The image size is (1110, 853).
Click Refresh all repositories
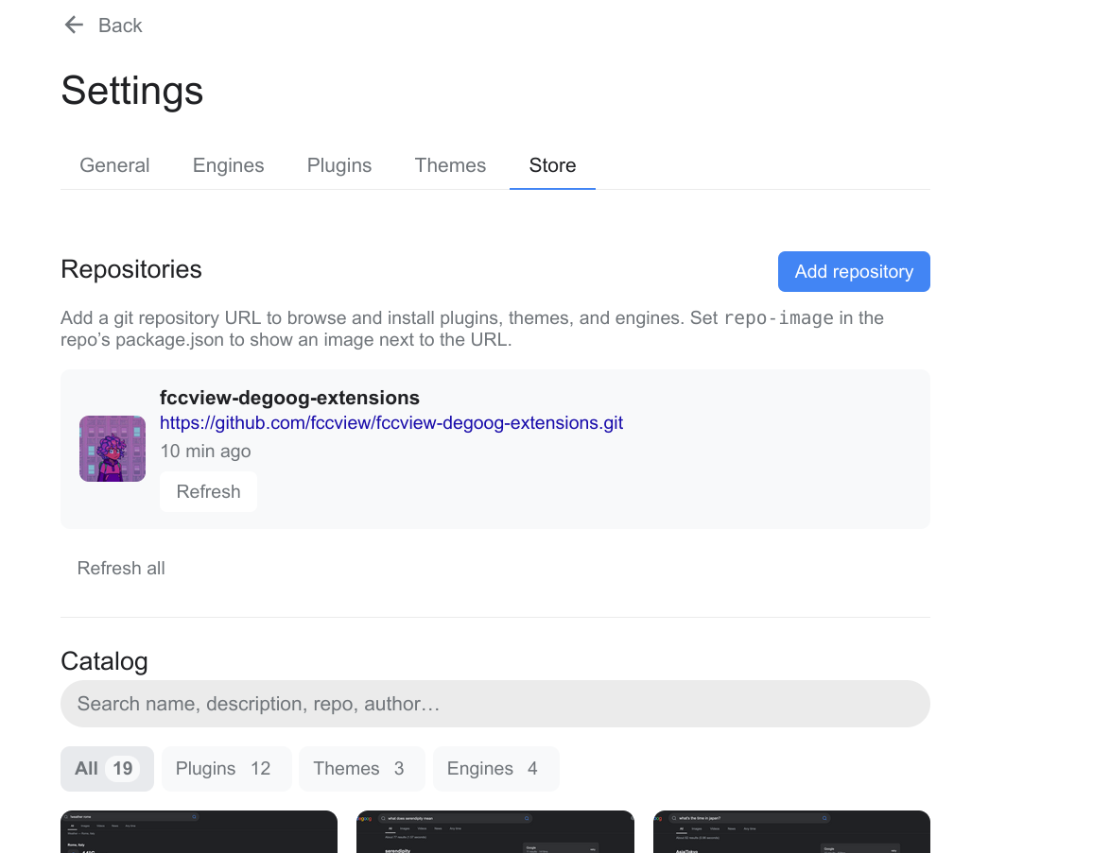[121, 568]
